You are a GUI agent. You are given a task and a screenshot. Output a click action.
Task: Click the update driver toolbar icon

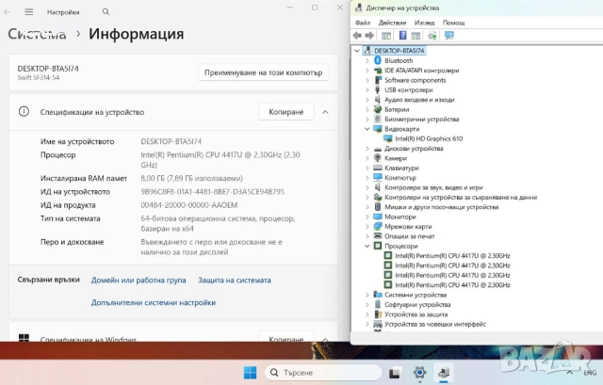(x=432, y=35)
